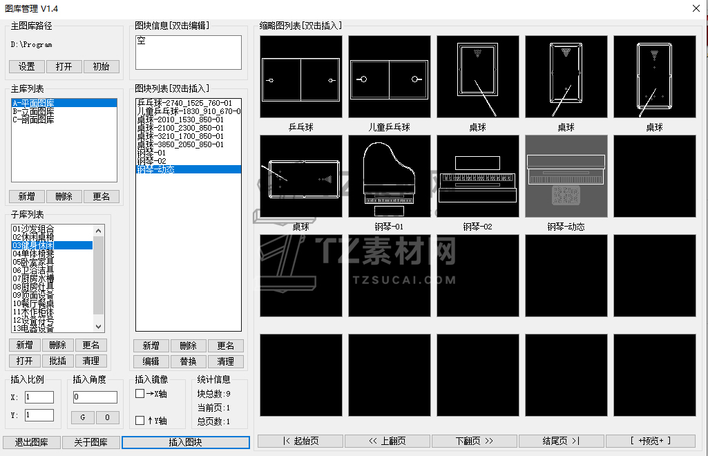This screenshot has height=456, width=708.
Task: Click 清理 under the 图块列表
Action: click(225, 361)
